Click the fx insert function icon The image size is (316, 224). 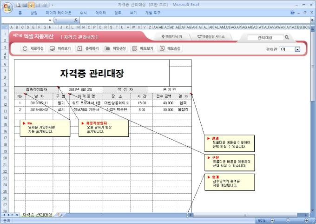click(x=76, y=20)
